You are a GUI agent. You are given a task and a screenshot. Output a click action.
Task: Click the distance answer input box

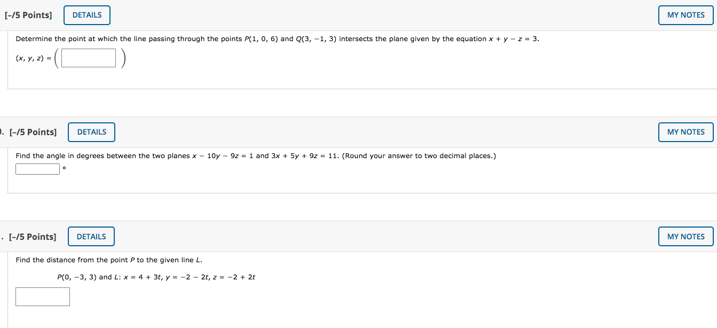tap(42, 296)
